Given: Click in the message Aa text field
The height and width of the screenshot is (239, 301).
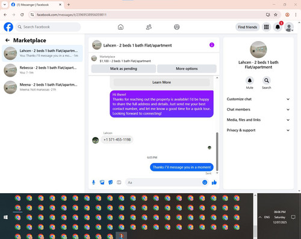Looking at the screenshot, I should pyautogui.click(x=164, y=182).
